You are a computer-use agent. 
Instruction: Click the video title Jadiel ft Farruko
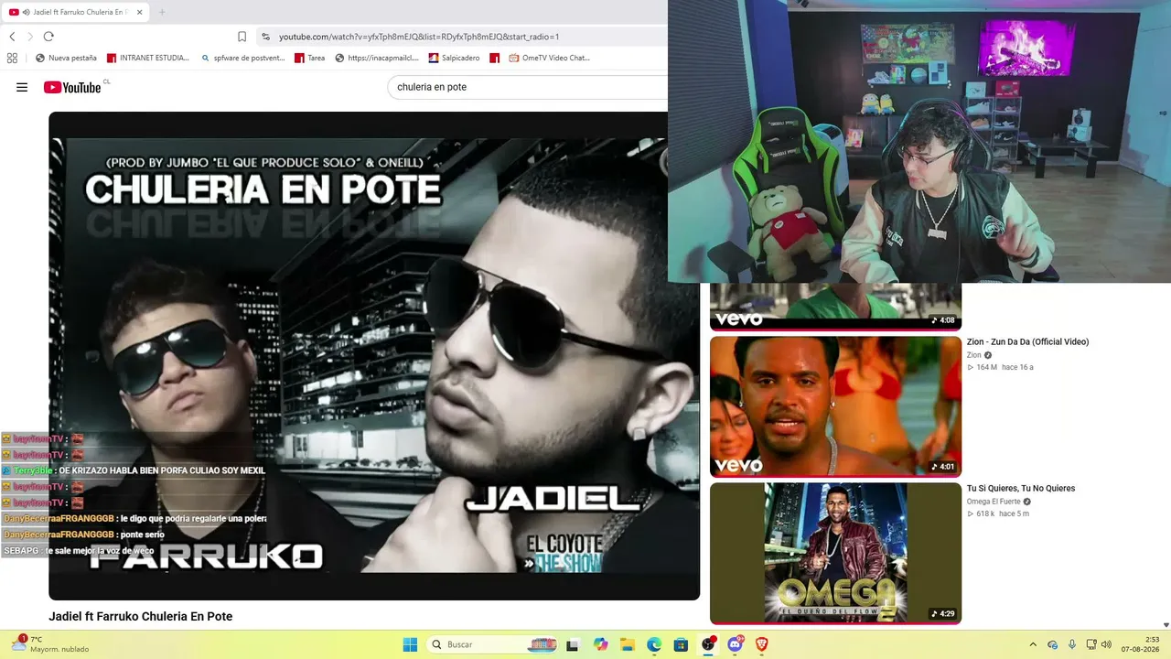point(140,617)
